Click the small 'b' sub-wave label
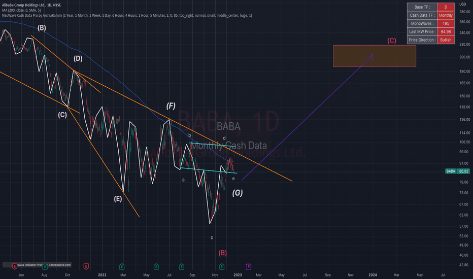The height and width of the screenshot is (279, 473). pyautogui.click(x=189, y=135)
